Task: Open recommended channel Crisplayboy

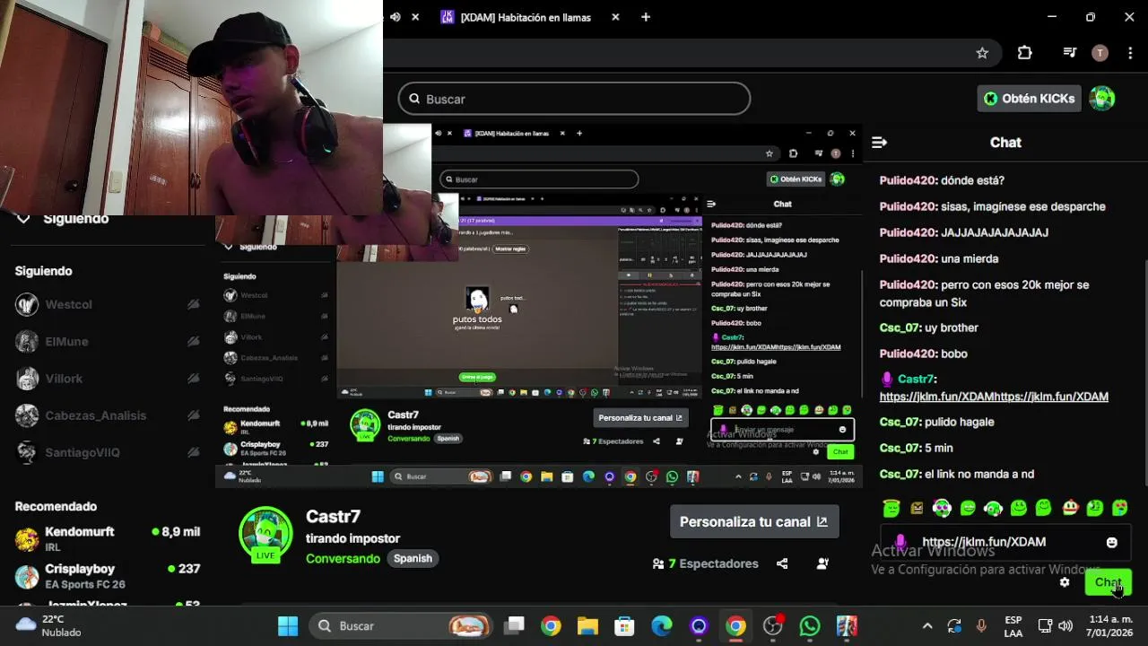Action: 108,575
